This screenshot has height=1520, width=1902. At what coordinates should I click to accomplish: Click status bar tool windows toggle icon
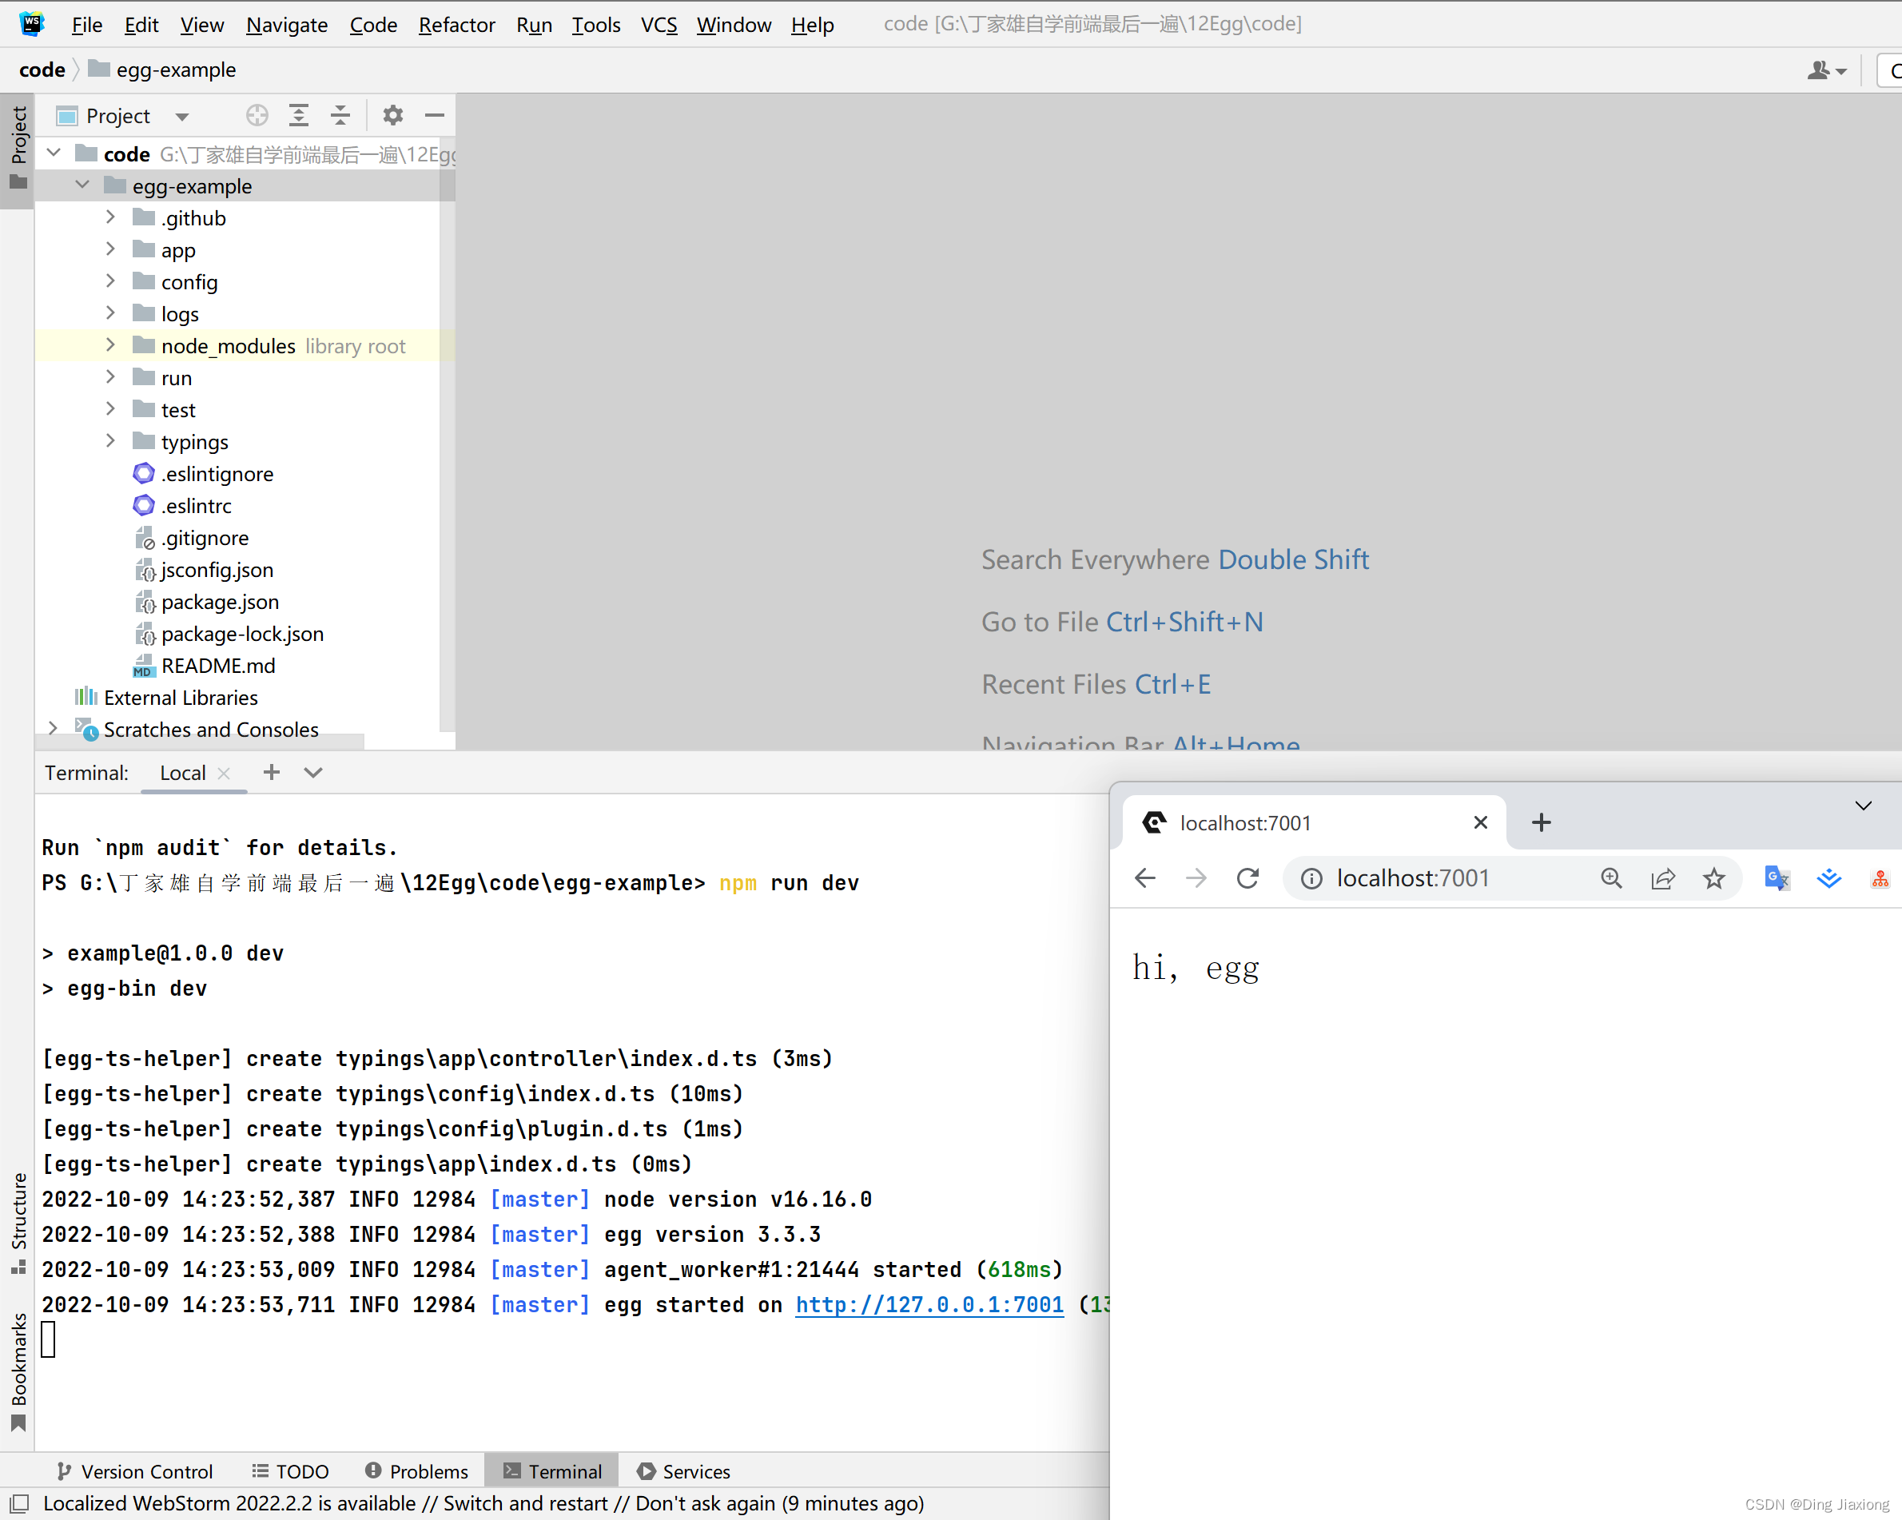pos(18,1503)
